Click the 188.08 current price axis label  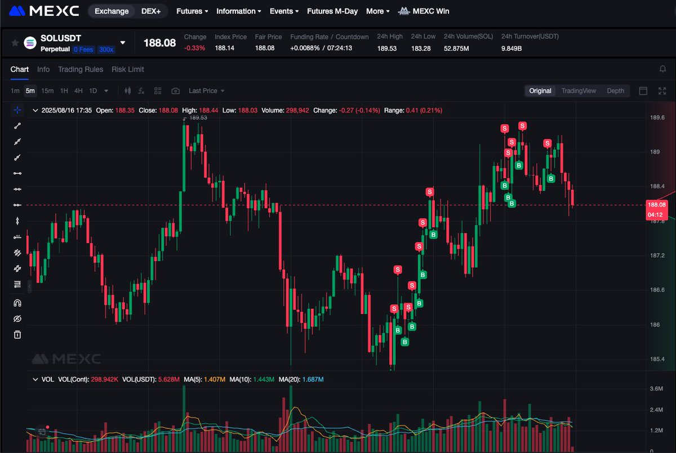coord(657,205)
